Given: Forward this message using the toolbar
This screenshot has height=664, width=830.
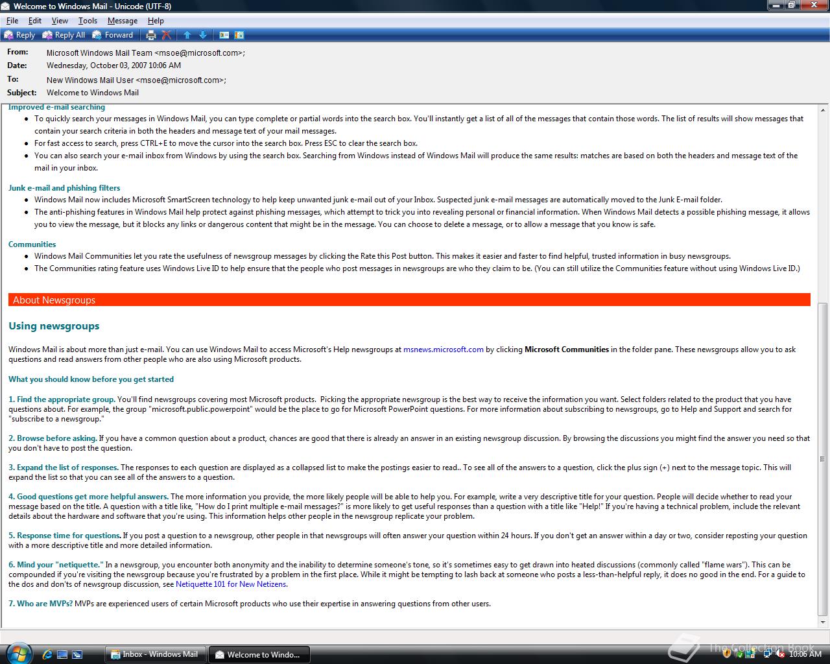Looking at the screenshot, I should (x=113, y=35).
